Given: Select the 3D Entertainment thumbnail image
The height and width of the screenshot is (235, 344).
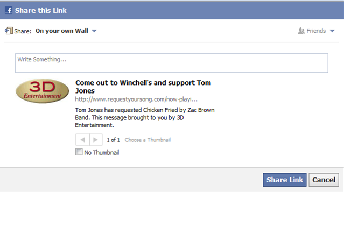Looking at the screenshot, I should click(42, 91).
